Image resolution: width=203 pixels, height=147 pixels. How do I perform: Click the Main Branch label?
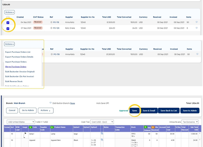tap(20, 103)
